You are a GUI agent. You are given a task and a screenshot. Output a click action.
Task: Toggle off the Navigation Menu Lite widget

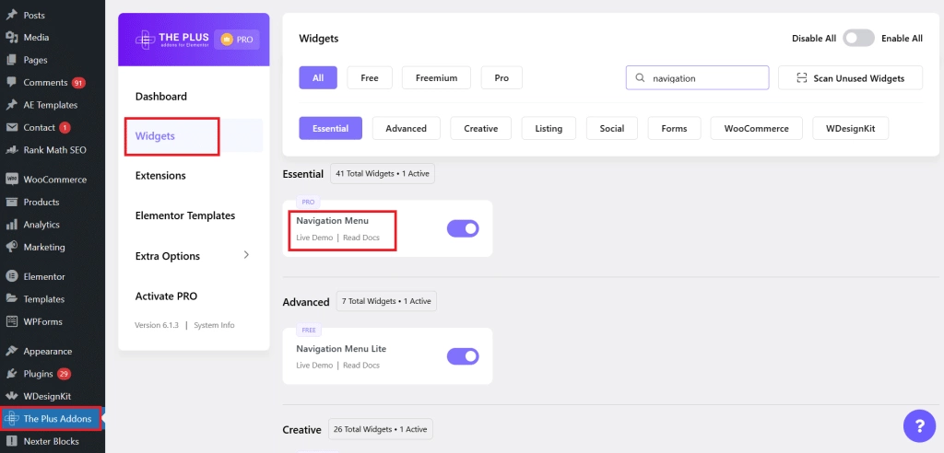(x=463, y=356)
